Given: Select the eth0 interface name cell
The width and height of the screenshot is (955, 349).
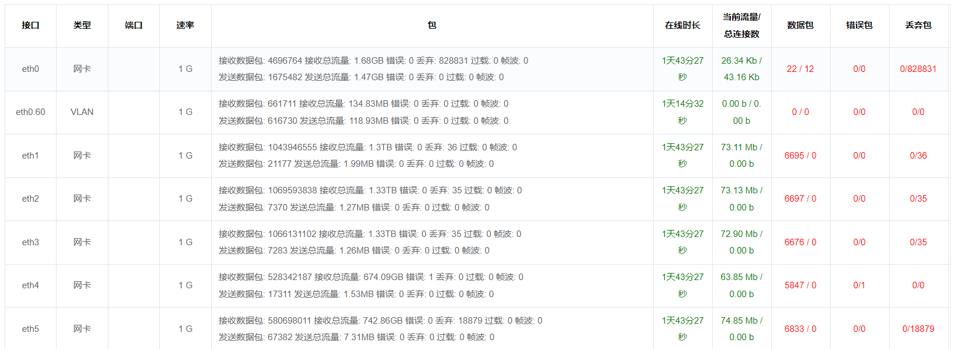Looking at the screenshot, I should pos(31,69).
